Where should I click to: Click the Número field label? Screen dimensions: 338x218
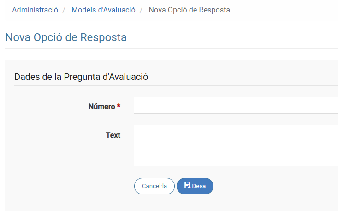pos(101,107)
